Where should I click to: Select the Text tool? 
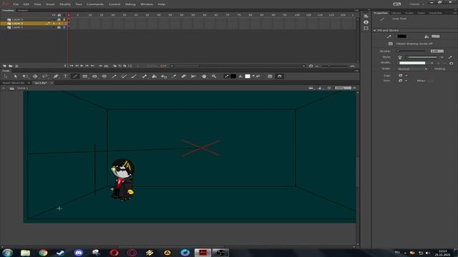pyautogui.click(x=65, y=76)
